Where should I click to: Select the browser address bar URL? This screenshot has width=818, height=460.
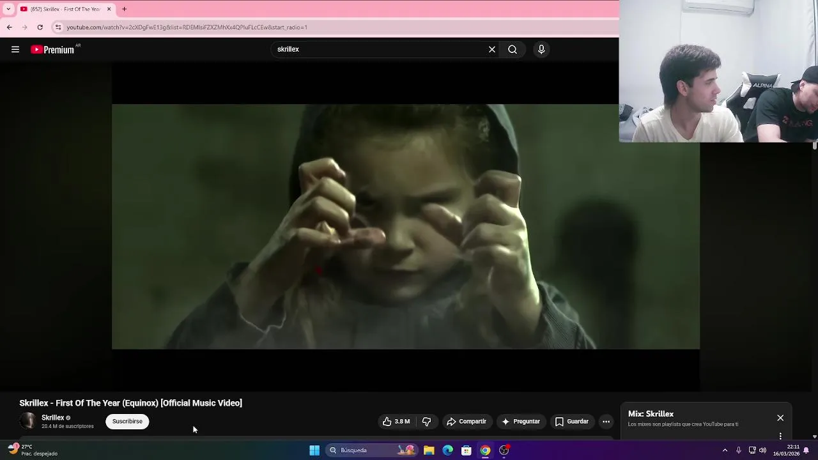point(187,27)
